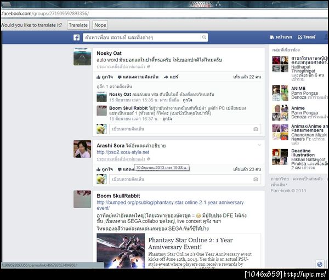329x280 pixels.
Task: Click the ภาษาไทย language footer link
Action: [280, 179]
